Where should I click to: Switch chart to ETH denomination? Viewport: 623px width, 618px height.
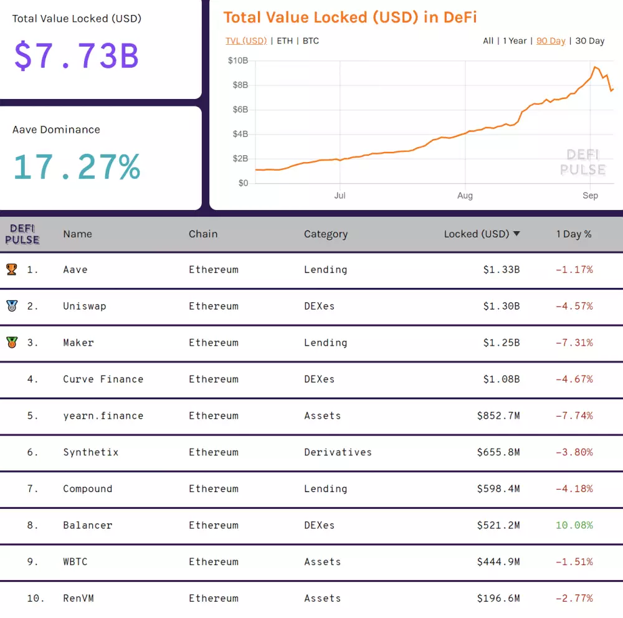(x=285, y=41)
